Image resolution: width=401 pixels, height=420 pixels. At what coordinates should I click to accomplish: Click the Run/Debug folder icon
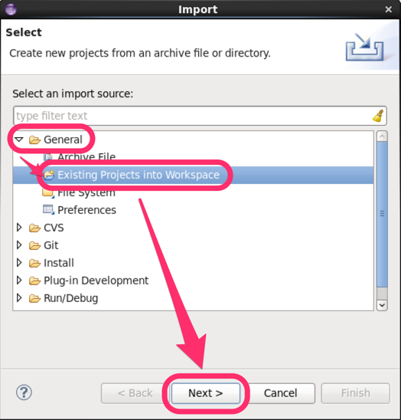coord(34,298)
